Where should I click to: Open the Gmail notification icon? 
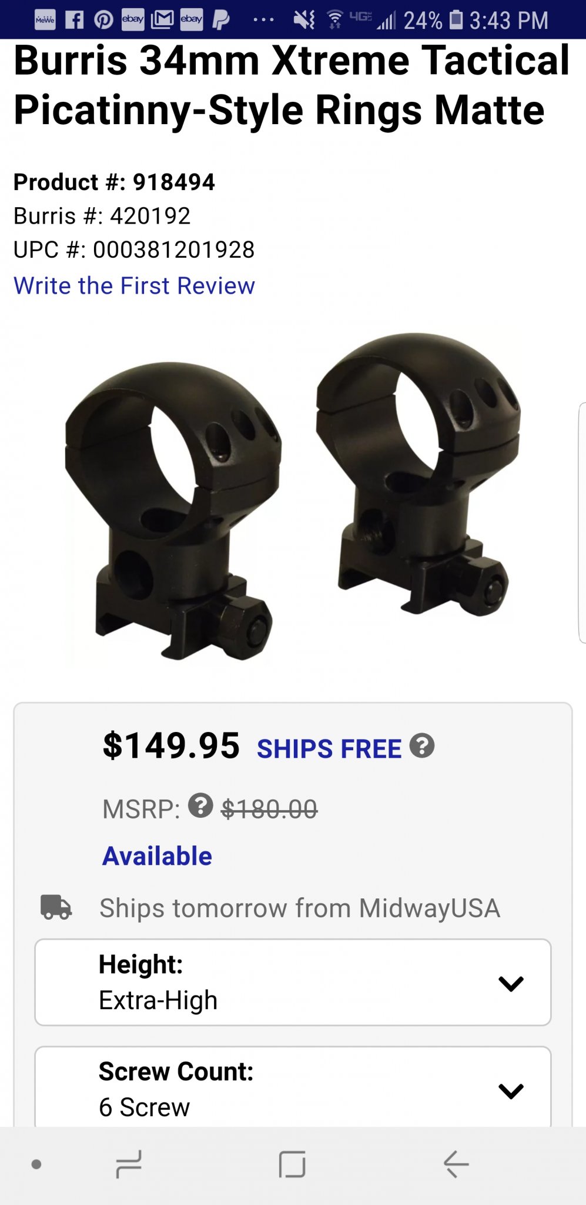tap(162, 20)
